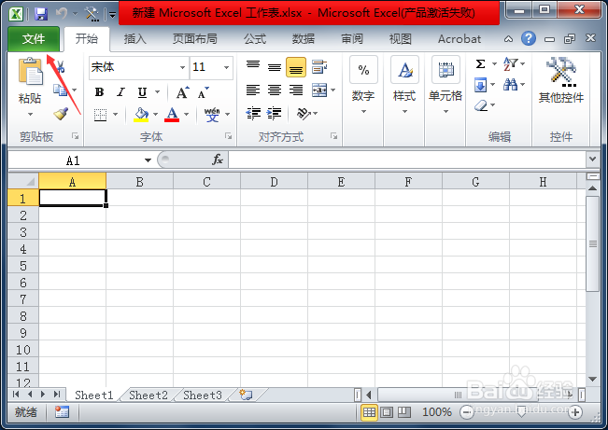
Task: Click the Cut scissors icon
Action: click(60, 67)
